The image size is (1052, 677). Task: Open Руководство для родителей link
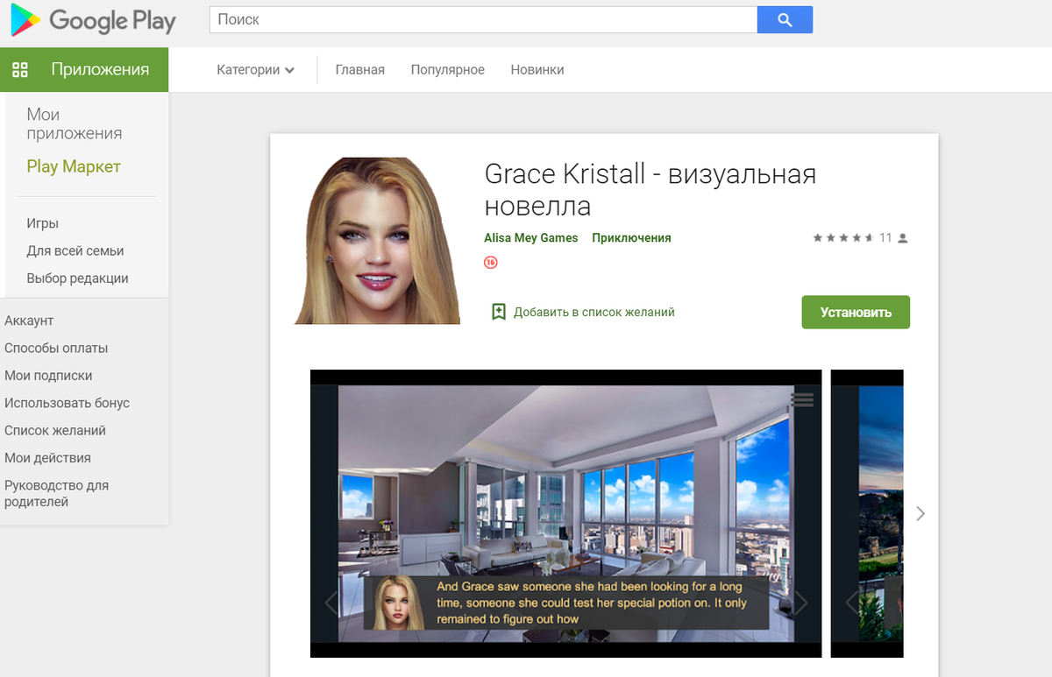[56, 493]
